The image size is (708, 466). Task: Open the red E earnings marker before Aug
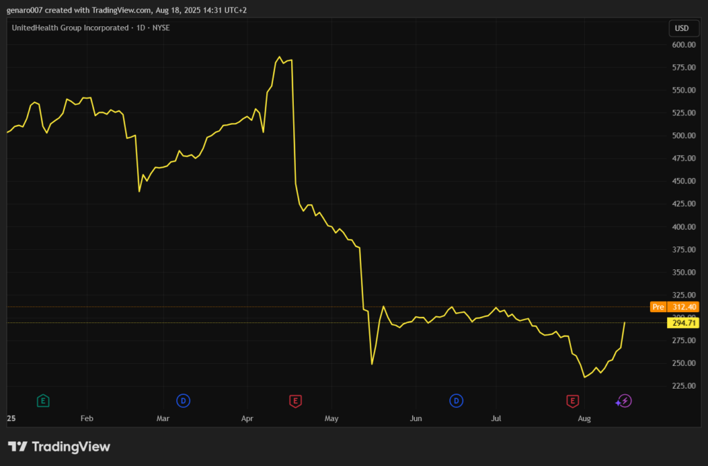click(x=572, y=400)
